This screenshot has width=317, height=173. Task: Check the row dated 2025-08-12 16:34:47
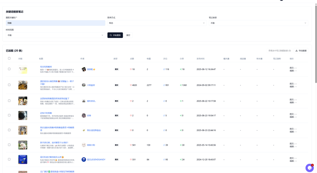point(9,69)
